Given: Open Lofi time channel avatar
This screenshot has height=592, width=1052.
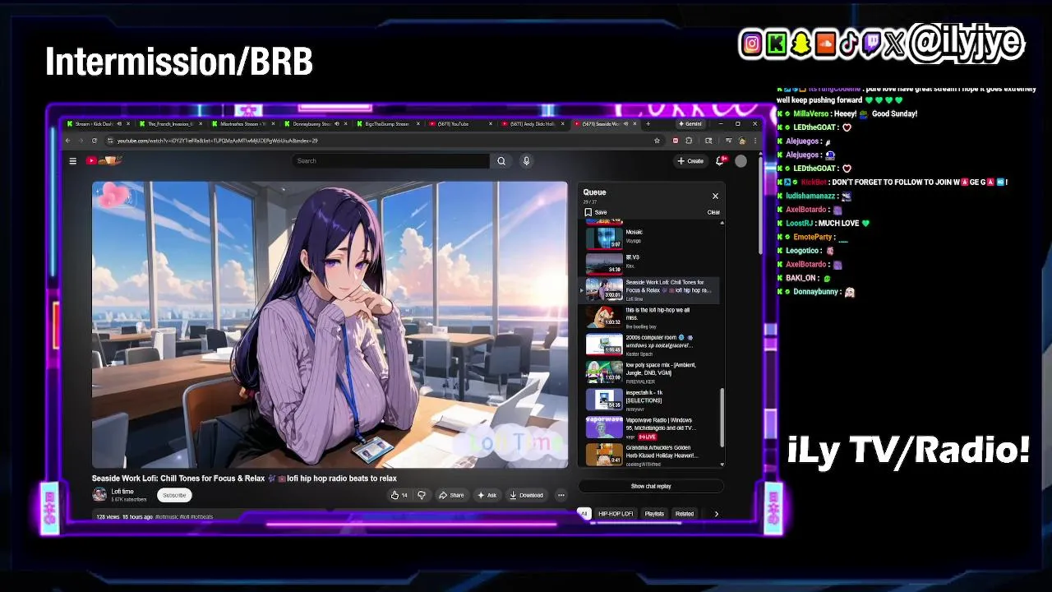Looking at the screenshot, I should pos(99,494).
